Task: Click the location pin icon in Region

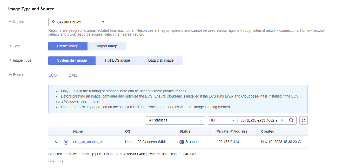Action: pyautogui.click(x=53, y=22)
